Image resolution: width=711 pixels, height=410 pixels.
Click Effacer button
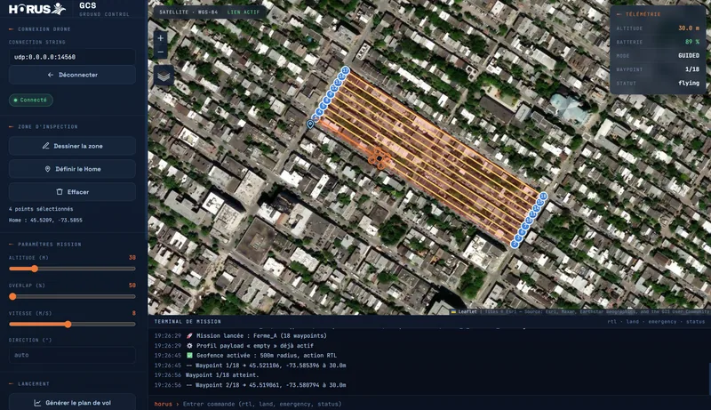click(72, 192)
